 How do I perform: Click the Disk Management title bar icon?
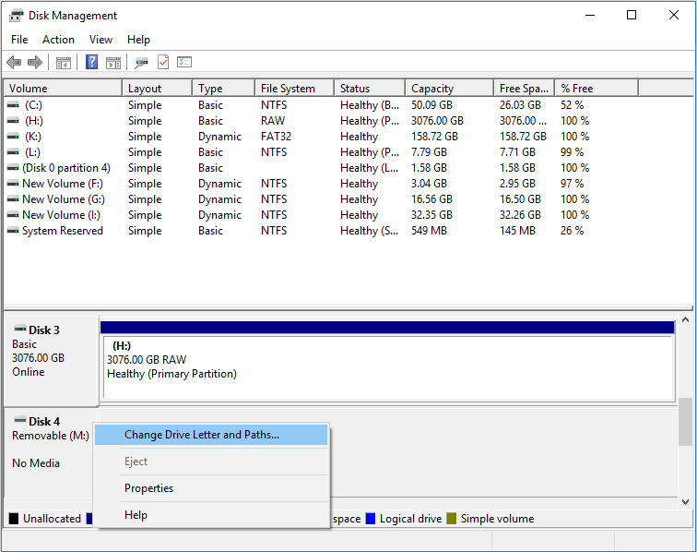pos(16,16)
